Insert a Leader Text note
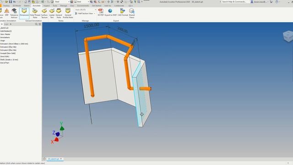Image resolution: width=293 pixels, height=165 pixels. tap(52, 13)
